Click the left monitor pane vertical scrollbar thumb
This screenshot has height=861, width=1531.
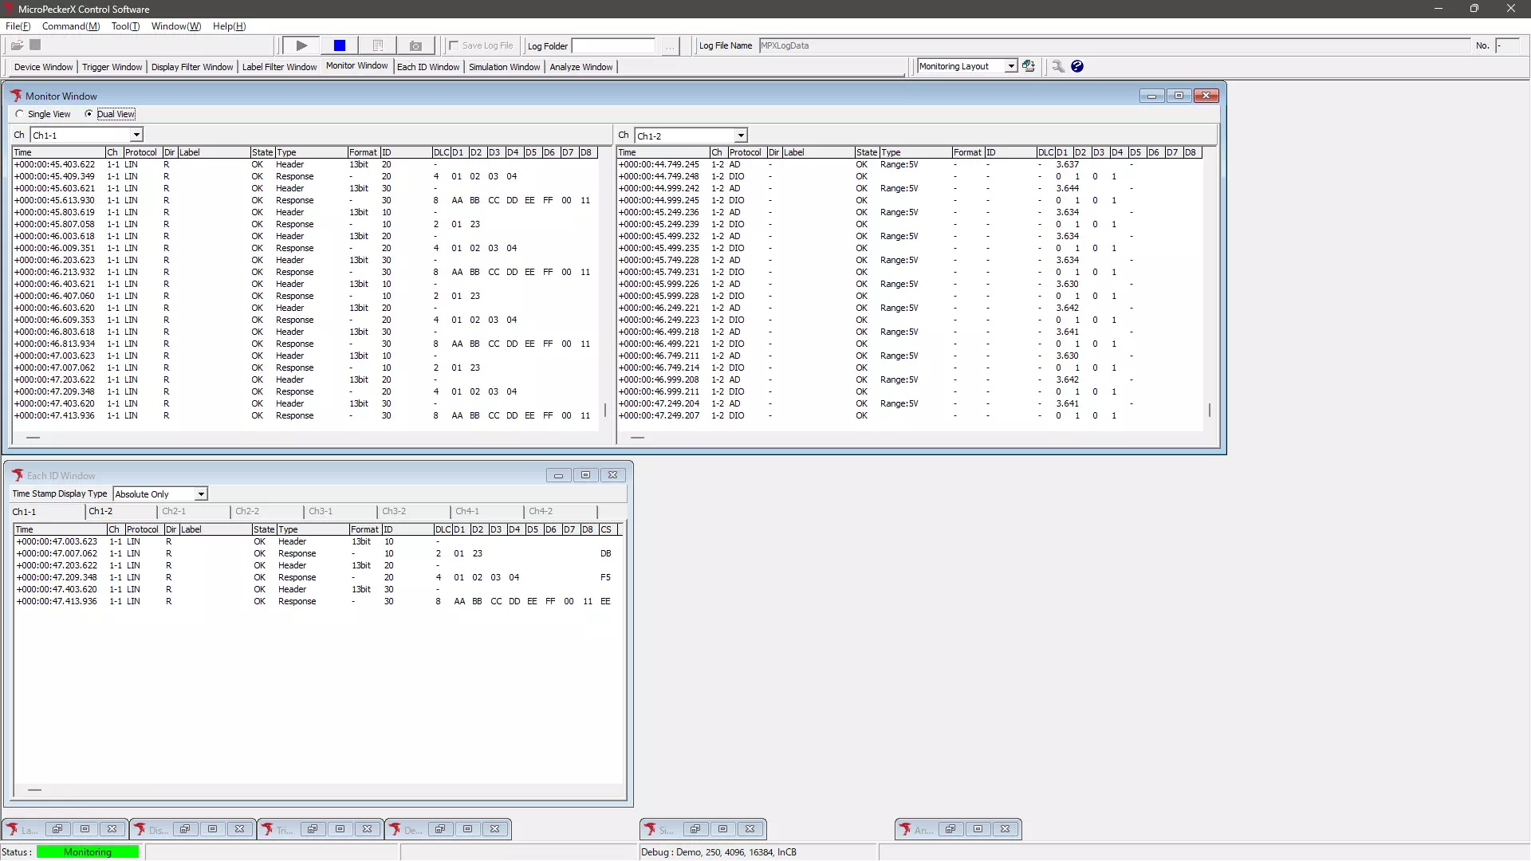coord(605,410)
